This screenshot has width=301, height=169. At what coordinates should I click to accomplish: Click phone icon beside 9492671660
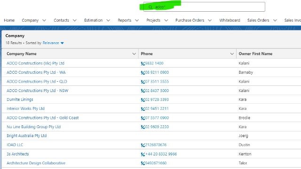[143, 163]
